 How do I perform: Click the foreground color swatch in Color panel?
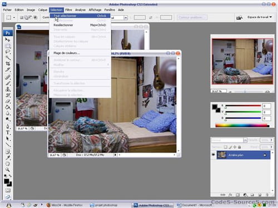click(215, 106)
